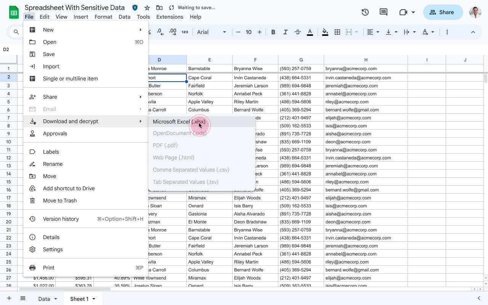Star the spreadsheet

[x=147, y=8]
